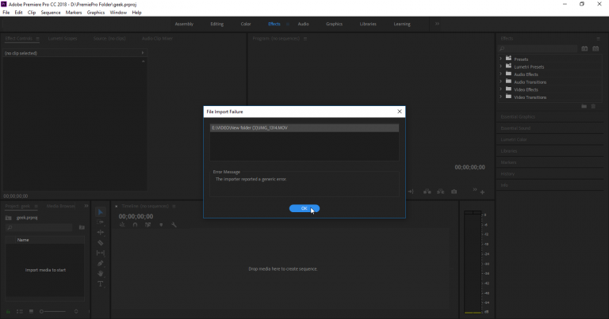The width and height of the screenshot is (609, 319).
Task: Open the Media Browser tab
Action: tap(60, 207)
